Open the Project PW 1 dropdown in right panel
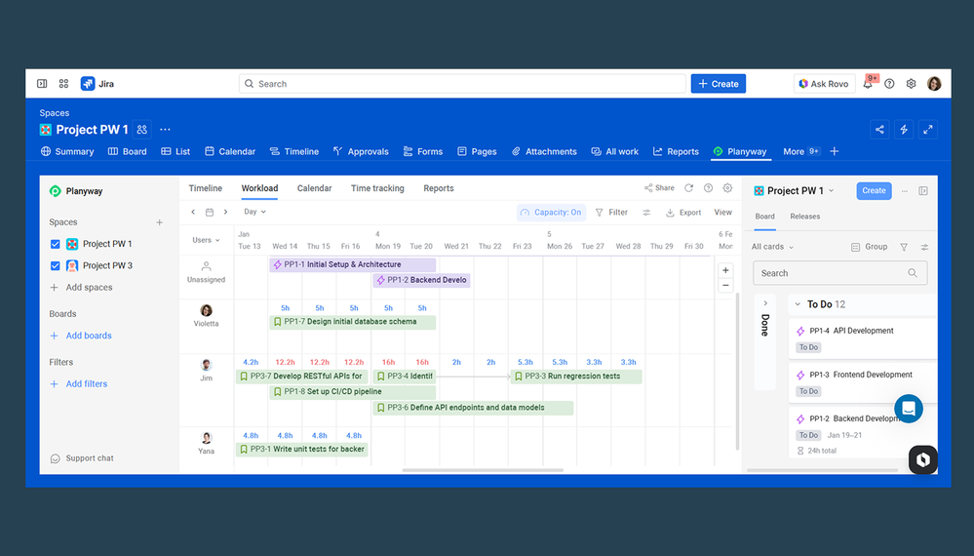The height and width of the screenshot is (556, 974). pos(795,191)
